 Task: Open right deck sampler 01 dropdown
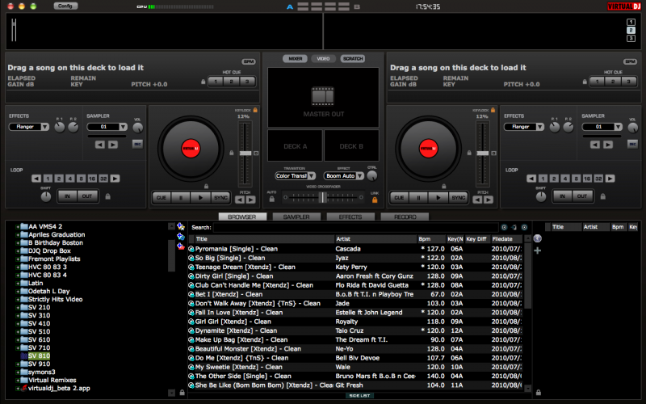(x=618, y=127)
